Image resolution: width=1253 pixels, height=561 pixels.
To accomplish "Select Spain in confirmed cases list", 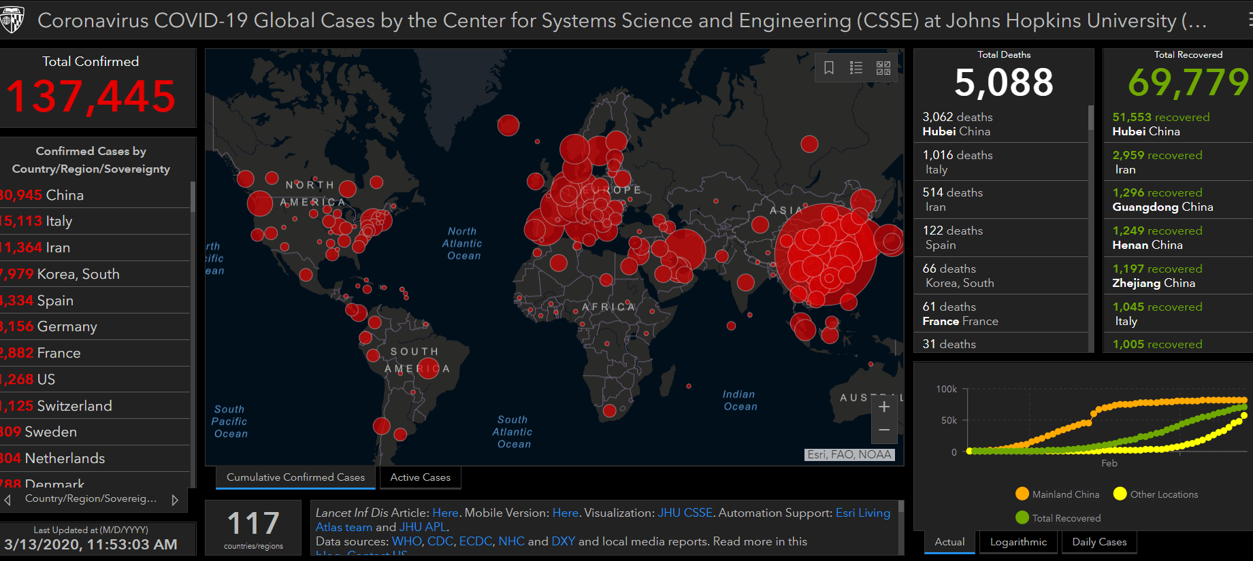I will pos(95,301).
